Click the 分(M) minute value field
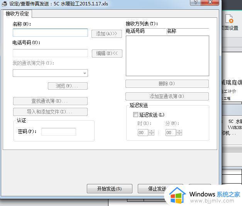 coord(171,133)
